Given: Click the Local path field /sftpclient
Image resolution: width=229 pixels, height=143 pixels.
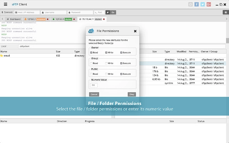Looking at the screenshot, I should tap(52, 46).
